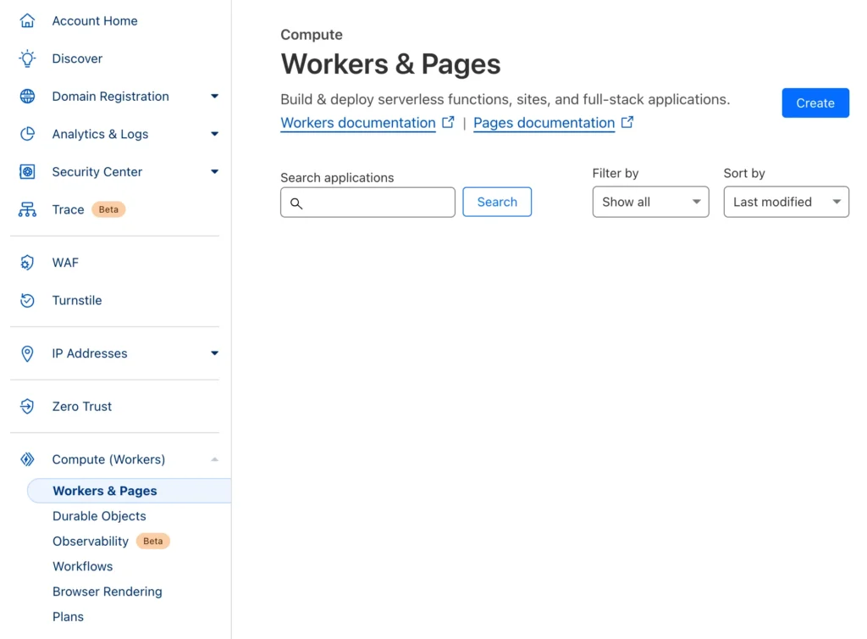This screenshot has width=867, height=639.
Task: Click the blue Create button
Action: click(815, 103)
